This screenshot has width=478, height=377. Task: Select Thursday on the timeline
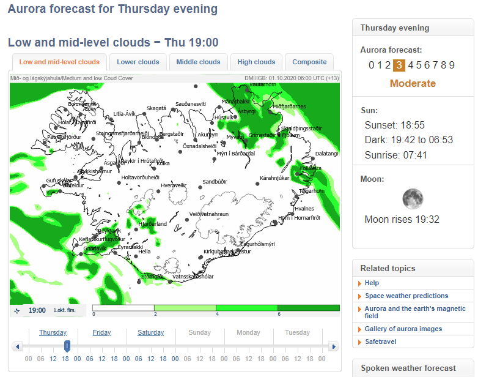[x=53, y=332]
